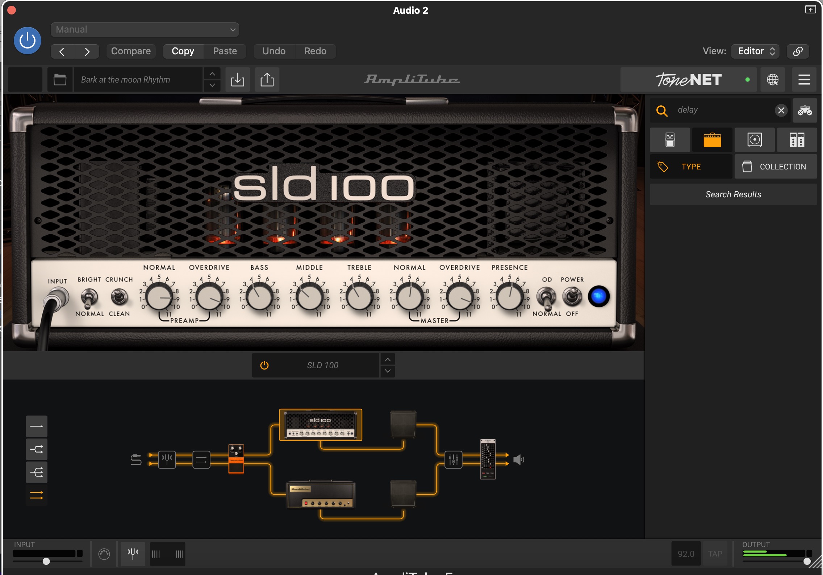The image size is (823, 575).
Task: Select the rack effect unit in chain
Action: coord(488,459)
